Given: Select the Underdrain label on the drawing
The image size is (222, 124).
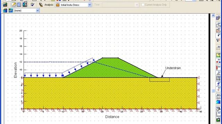Looking at the screenshot, I should (x=173, y=68).
